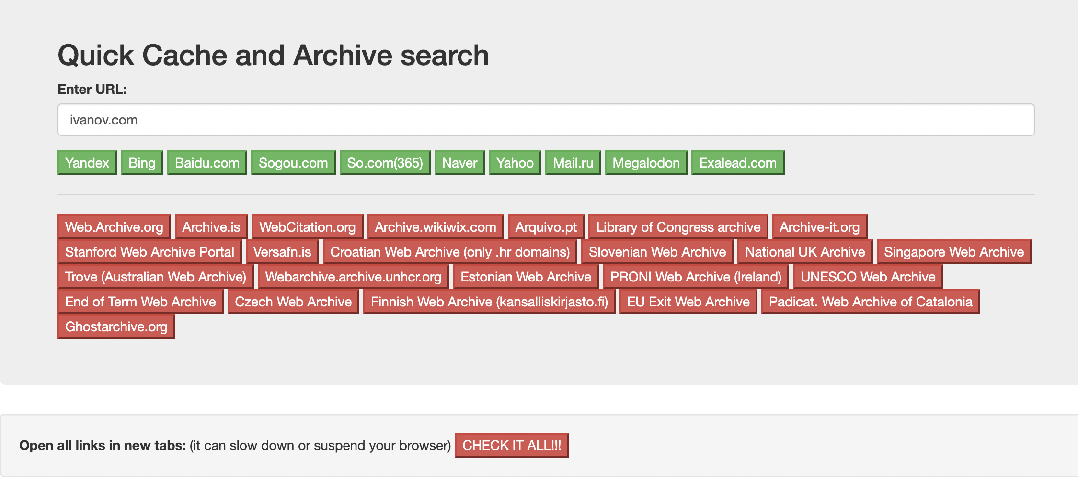The image size is (1078, 495).
Task: Select Stanford Web Archive Portal
Action: tap(149, 252)
